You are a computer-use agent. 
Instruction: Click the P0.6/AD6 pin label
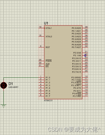tap(76, 45)
